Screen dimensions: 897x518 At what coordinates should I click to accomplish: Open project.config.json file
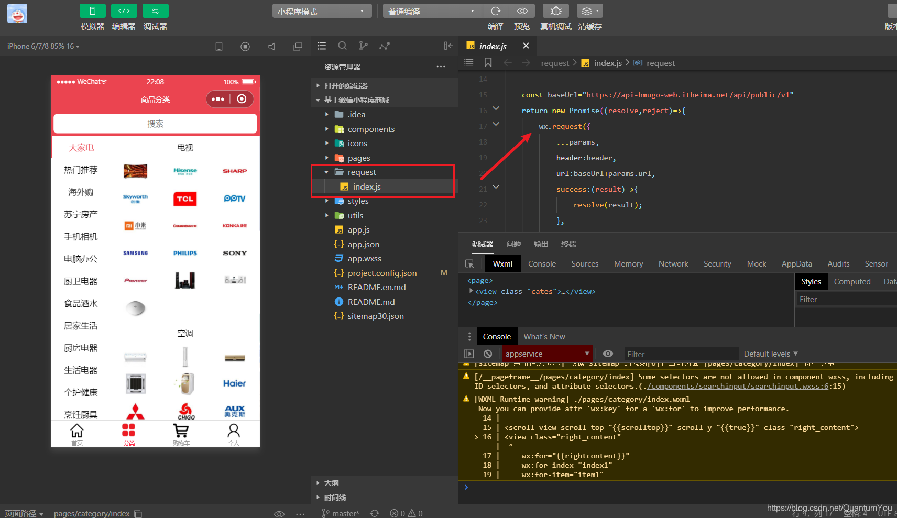(385, 273)
